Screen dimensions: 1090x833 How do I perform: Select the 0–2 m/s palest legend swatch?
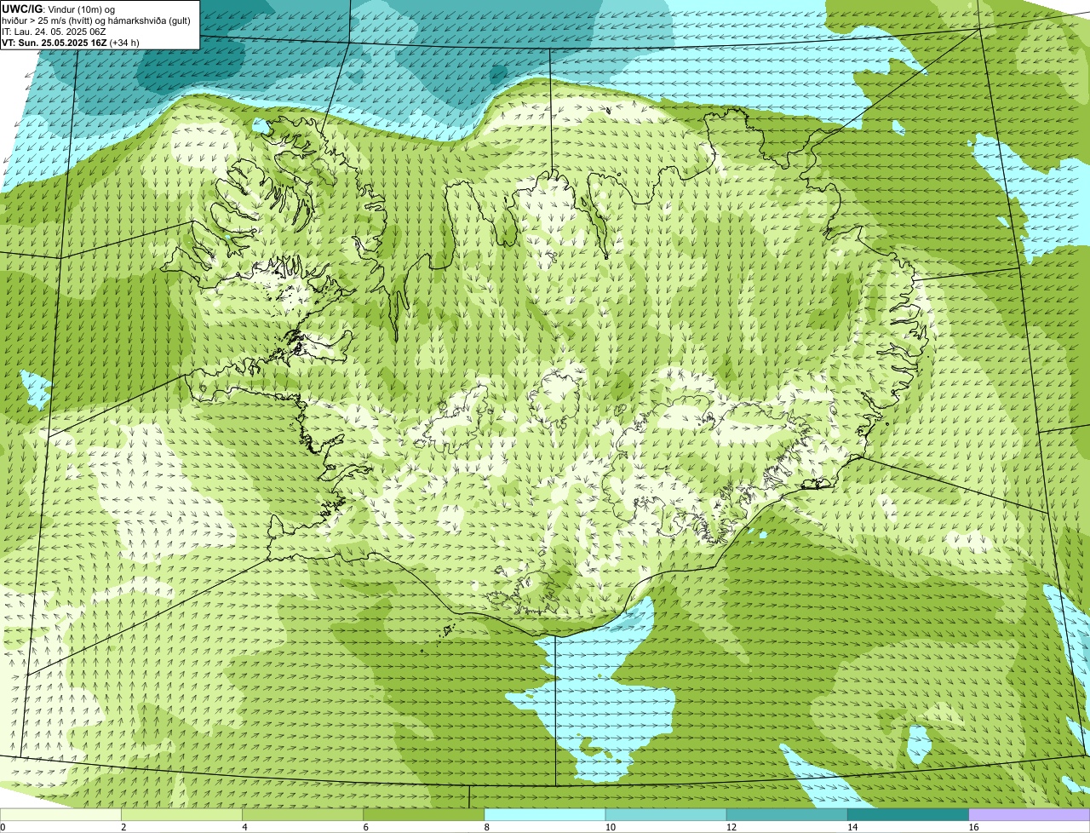(x=60, y=814)
